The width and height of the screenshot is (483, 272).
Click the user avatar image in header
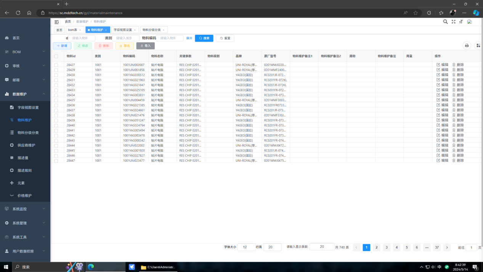[x=470, y=22]
